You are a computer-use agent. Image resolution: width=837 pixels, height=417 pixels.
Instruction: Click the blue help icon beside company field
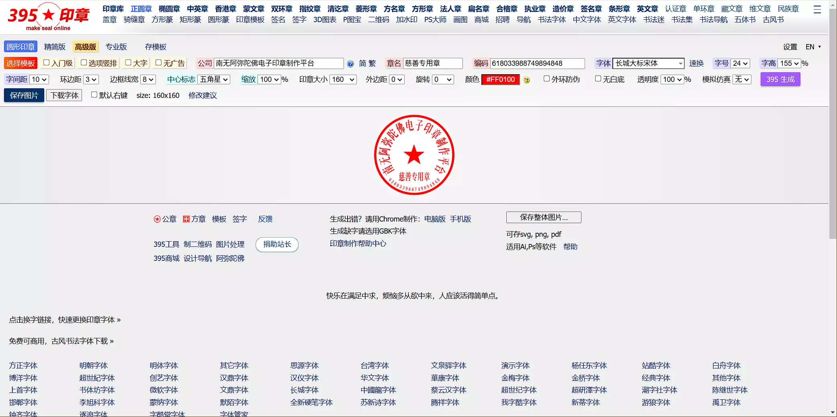(x=350, y=64)
